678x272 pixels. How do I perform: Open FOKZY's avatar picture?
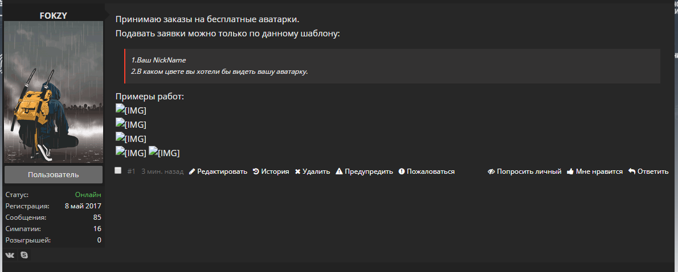54,92
